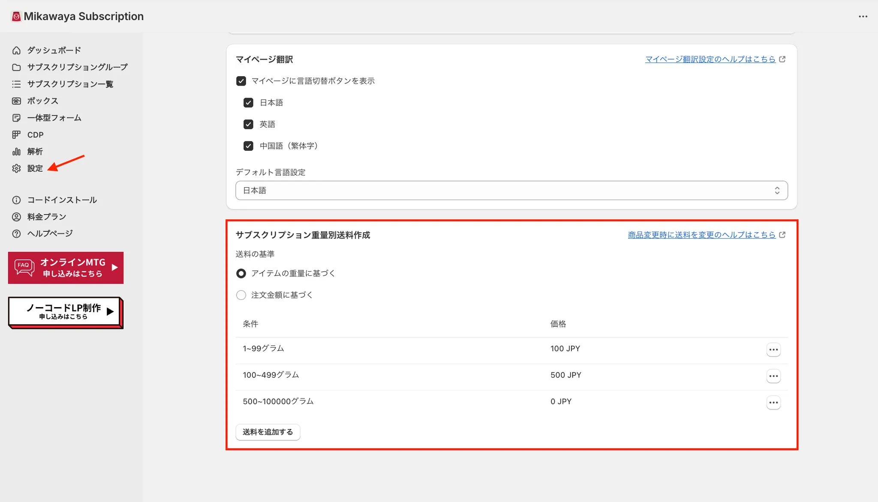Click the CDP grid icon in sidebar

[x=16, y=135]
